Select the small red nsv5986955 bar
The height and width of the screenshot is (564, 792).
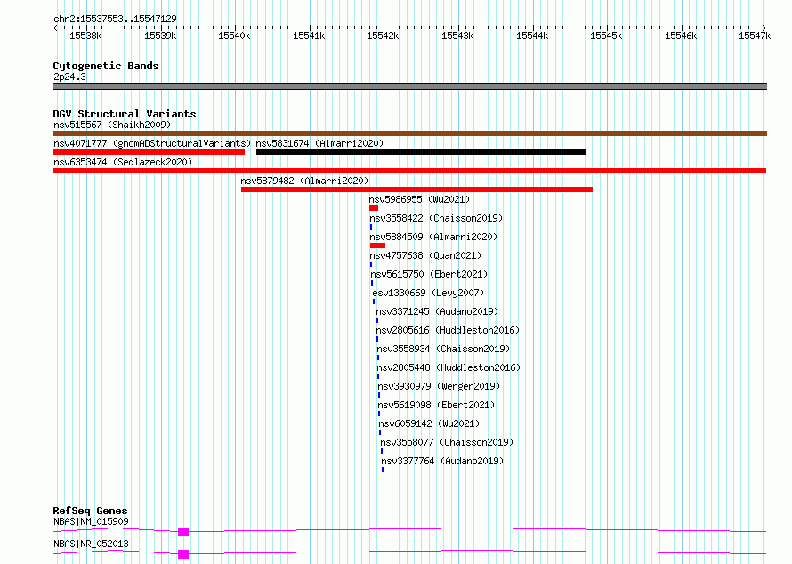pyautogui.click(x=374, y=208)
